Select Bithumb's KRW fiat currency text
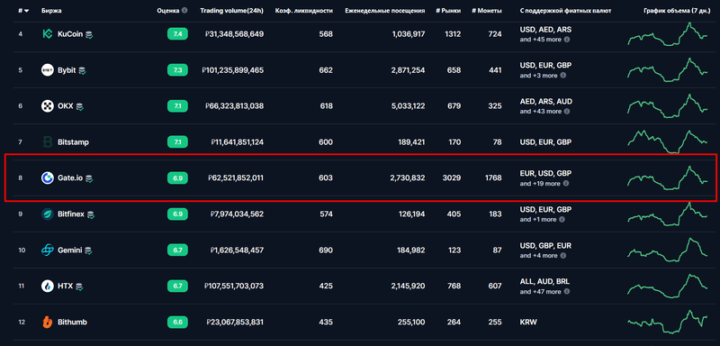 (528, 322)
